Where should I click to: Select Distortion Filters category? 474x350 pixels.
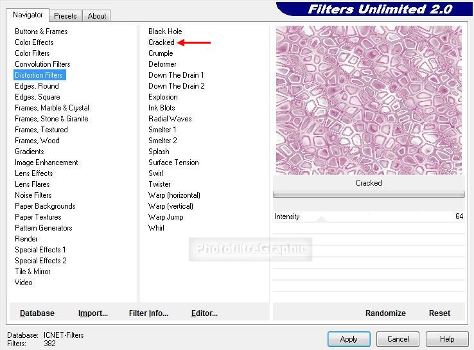coord(39,75)
